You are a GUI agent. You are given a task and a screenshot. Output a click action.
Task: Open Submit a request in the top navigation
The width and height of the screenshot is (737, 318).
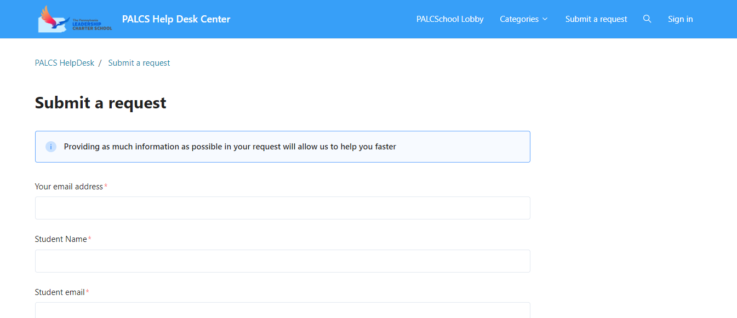pyautogui.click(x=596, y=19)
